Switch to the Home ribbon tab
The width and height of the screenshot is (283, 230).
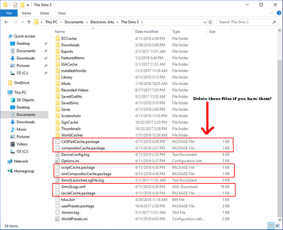26,13
